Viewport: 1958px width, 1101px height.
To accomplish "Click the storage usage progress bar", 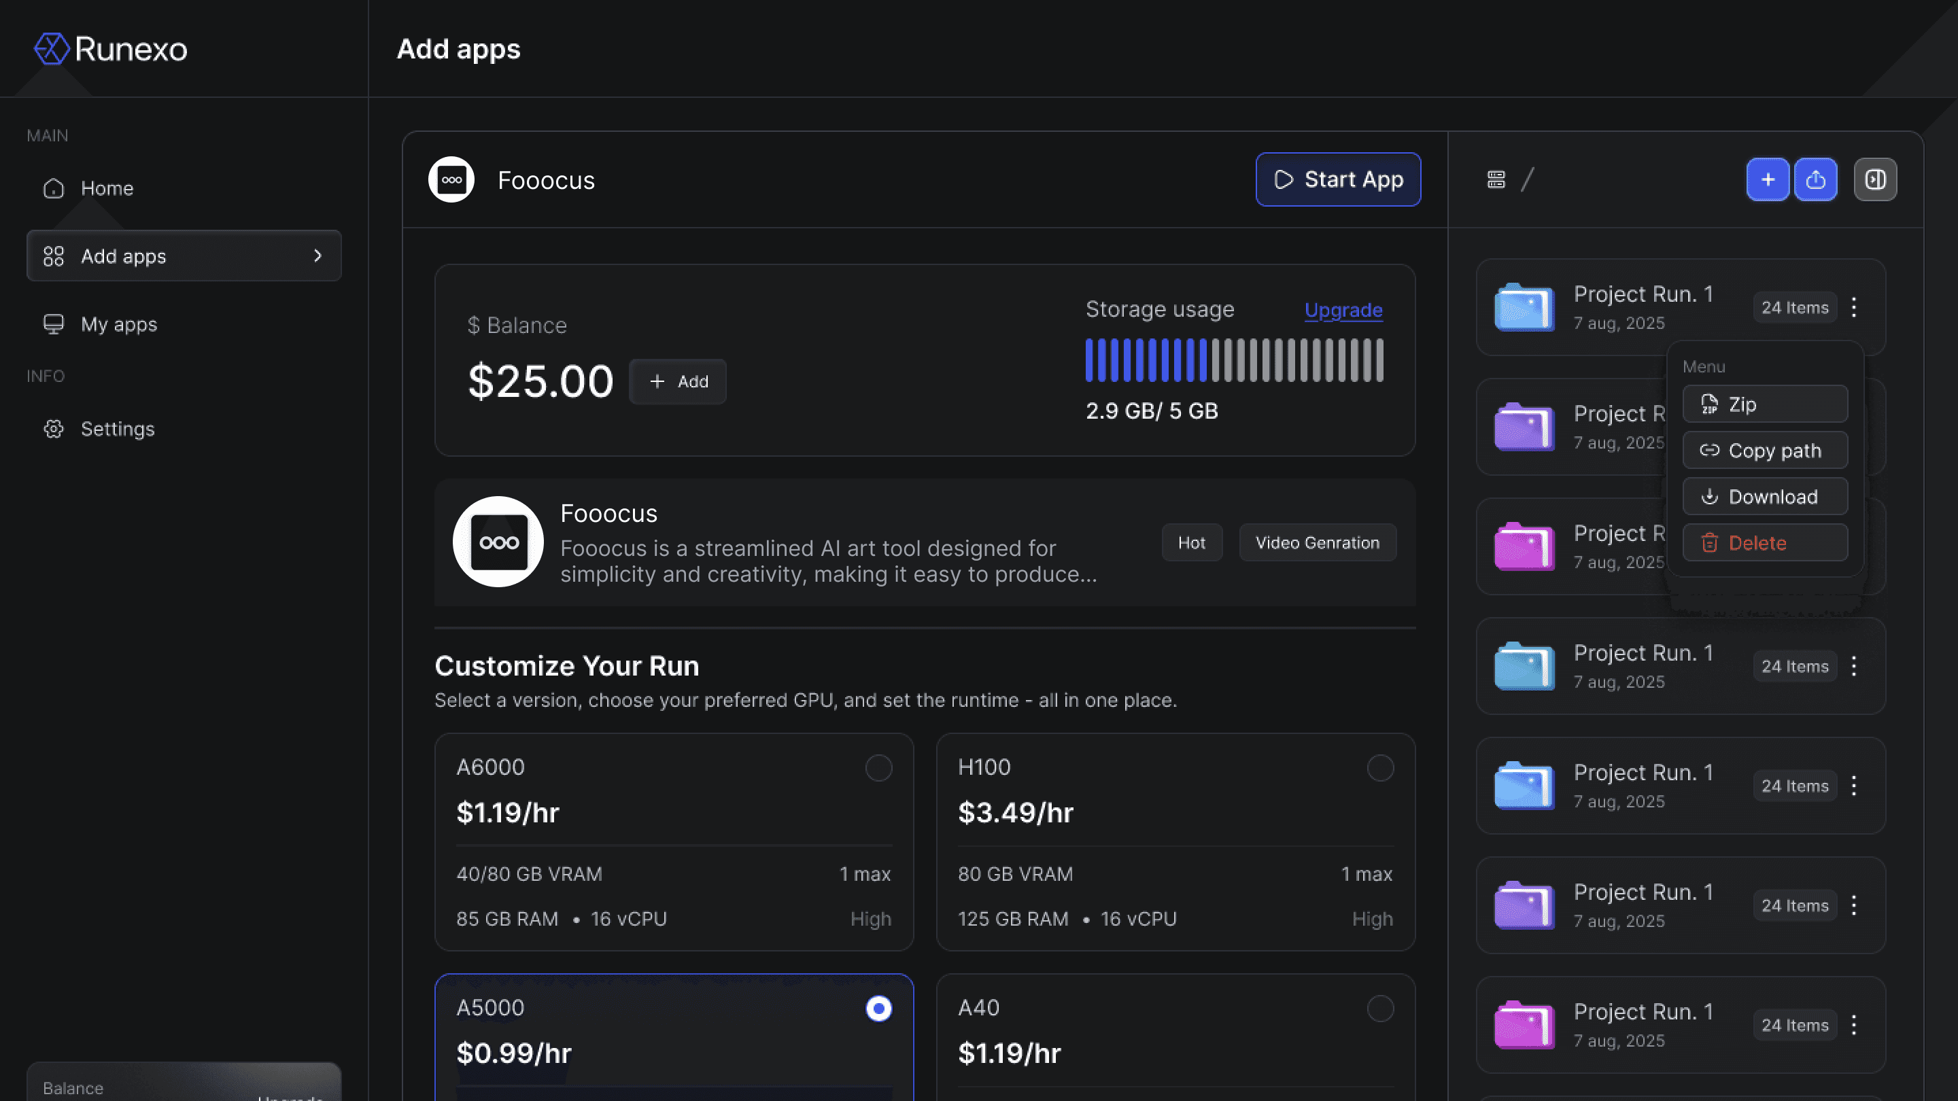I will [1234, 360].
